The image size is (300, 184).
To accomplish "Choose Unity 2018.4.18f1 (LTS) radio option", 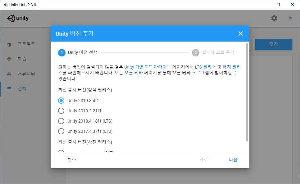I will click(x=61, y=121).
